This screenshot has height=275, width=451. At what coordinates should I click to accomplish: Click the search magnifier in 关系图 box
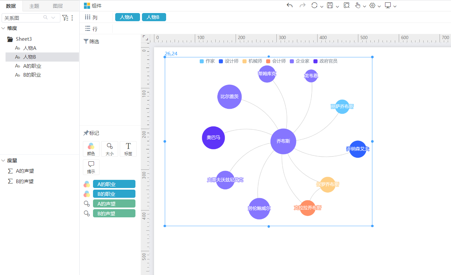click(46, 18)
